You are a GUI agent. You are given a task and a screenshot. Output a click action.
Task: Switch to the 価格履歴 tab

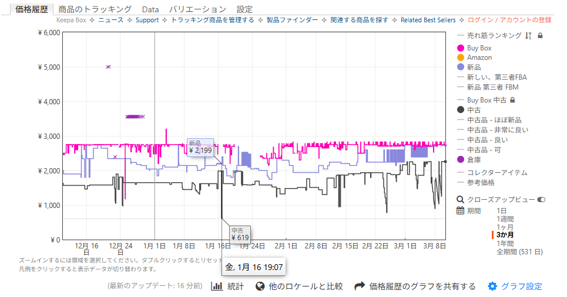[32, 9]
